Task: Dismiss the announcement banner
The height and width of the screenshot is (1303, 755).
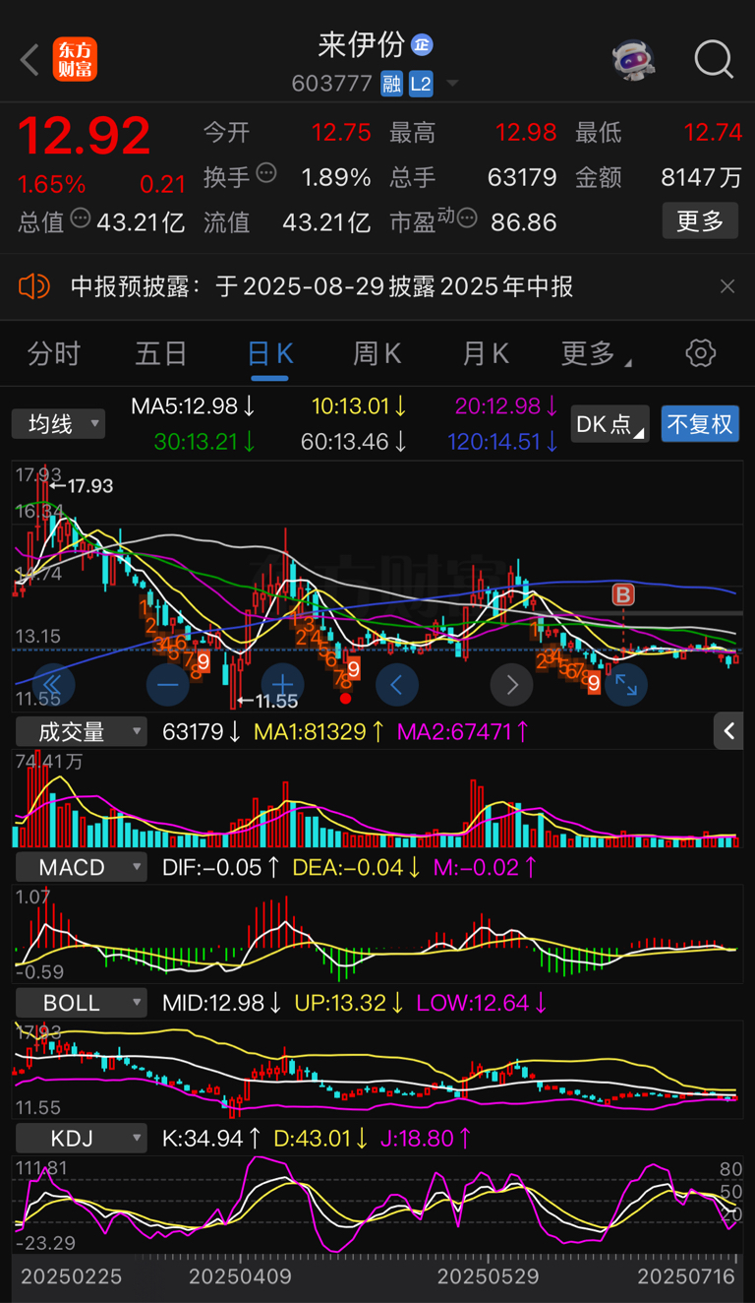Action: (x=727, y=286)
